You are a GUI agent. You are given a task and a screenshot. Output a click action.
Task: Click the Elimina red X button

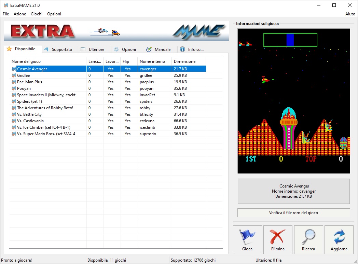tap(278, 240)
